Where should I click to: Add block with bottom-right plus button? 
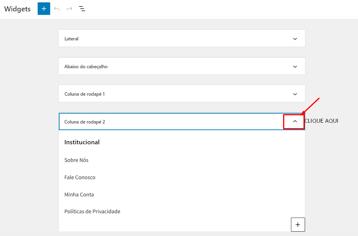[298, 225]
